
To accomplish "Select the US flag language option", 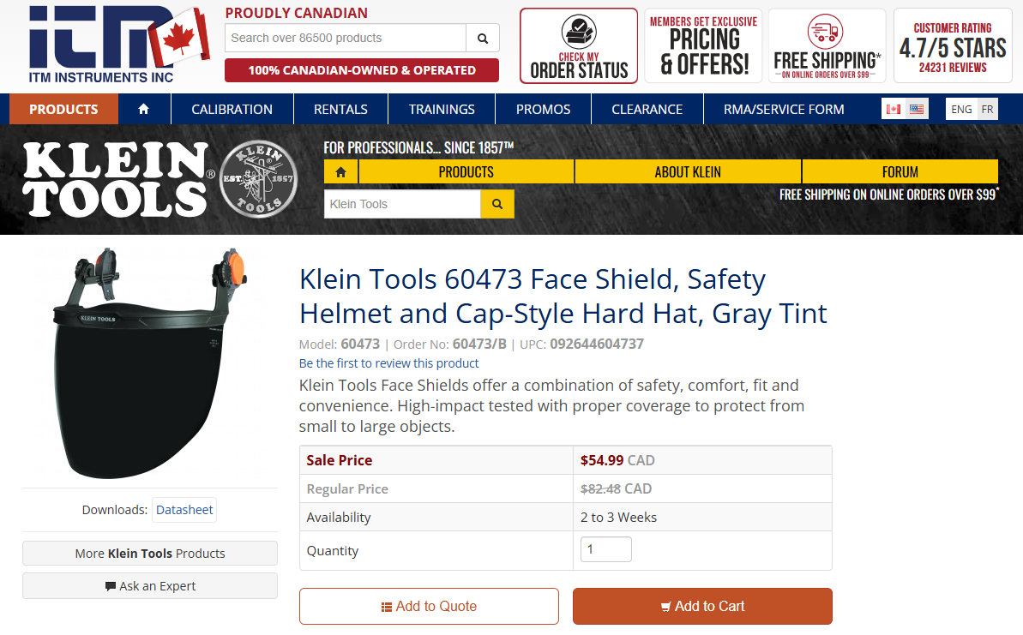I will point(916,109).
